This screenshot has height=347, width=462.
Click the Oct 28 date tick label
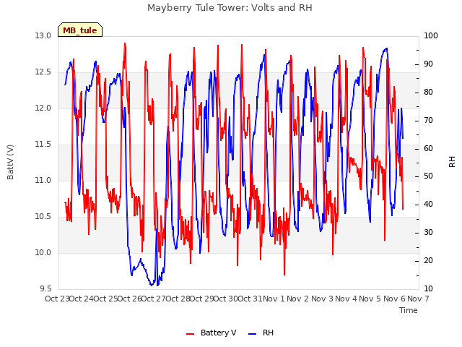(x=178, y=299)
